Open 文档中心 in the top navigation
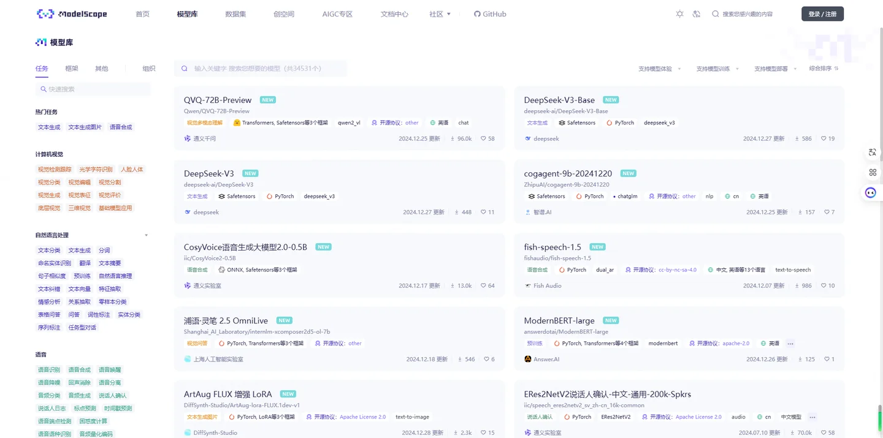 coord(394,13)
